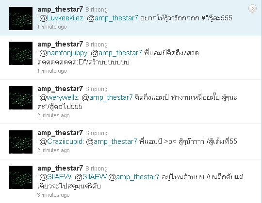Open '3 minutes ago' timestamp link
Viewport: 262px width, 203px height.
[53, 195]
